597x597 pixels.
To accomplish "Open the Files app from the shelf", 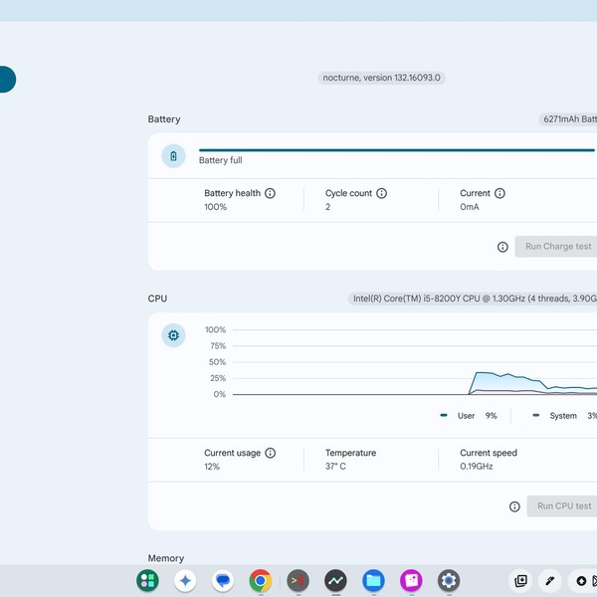I will [x=373, y=580].
